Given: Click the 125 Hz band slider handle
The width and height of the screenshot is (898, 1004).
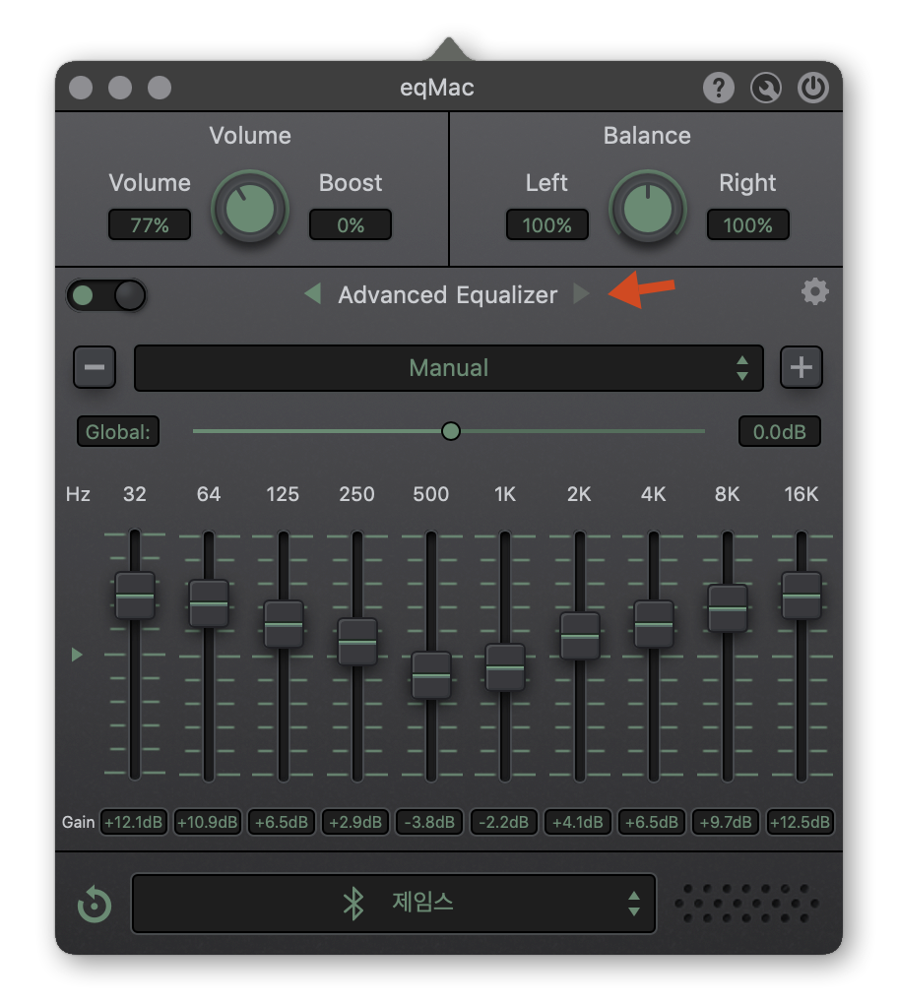Looking at the screenshot, I should click(284, 624).
